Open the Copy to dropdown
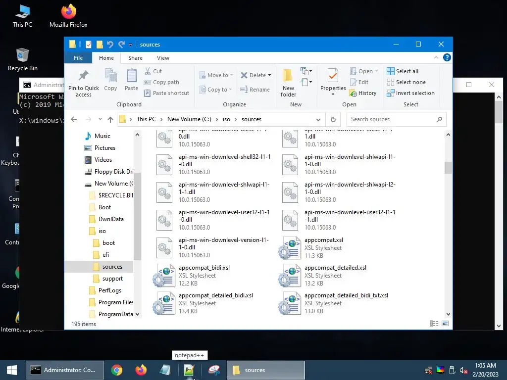 215,90
